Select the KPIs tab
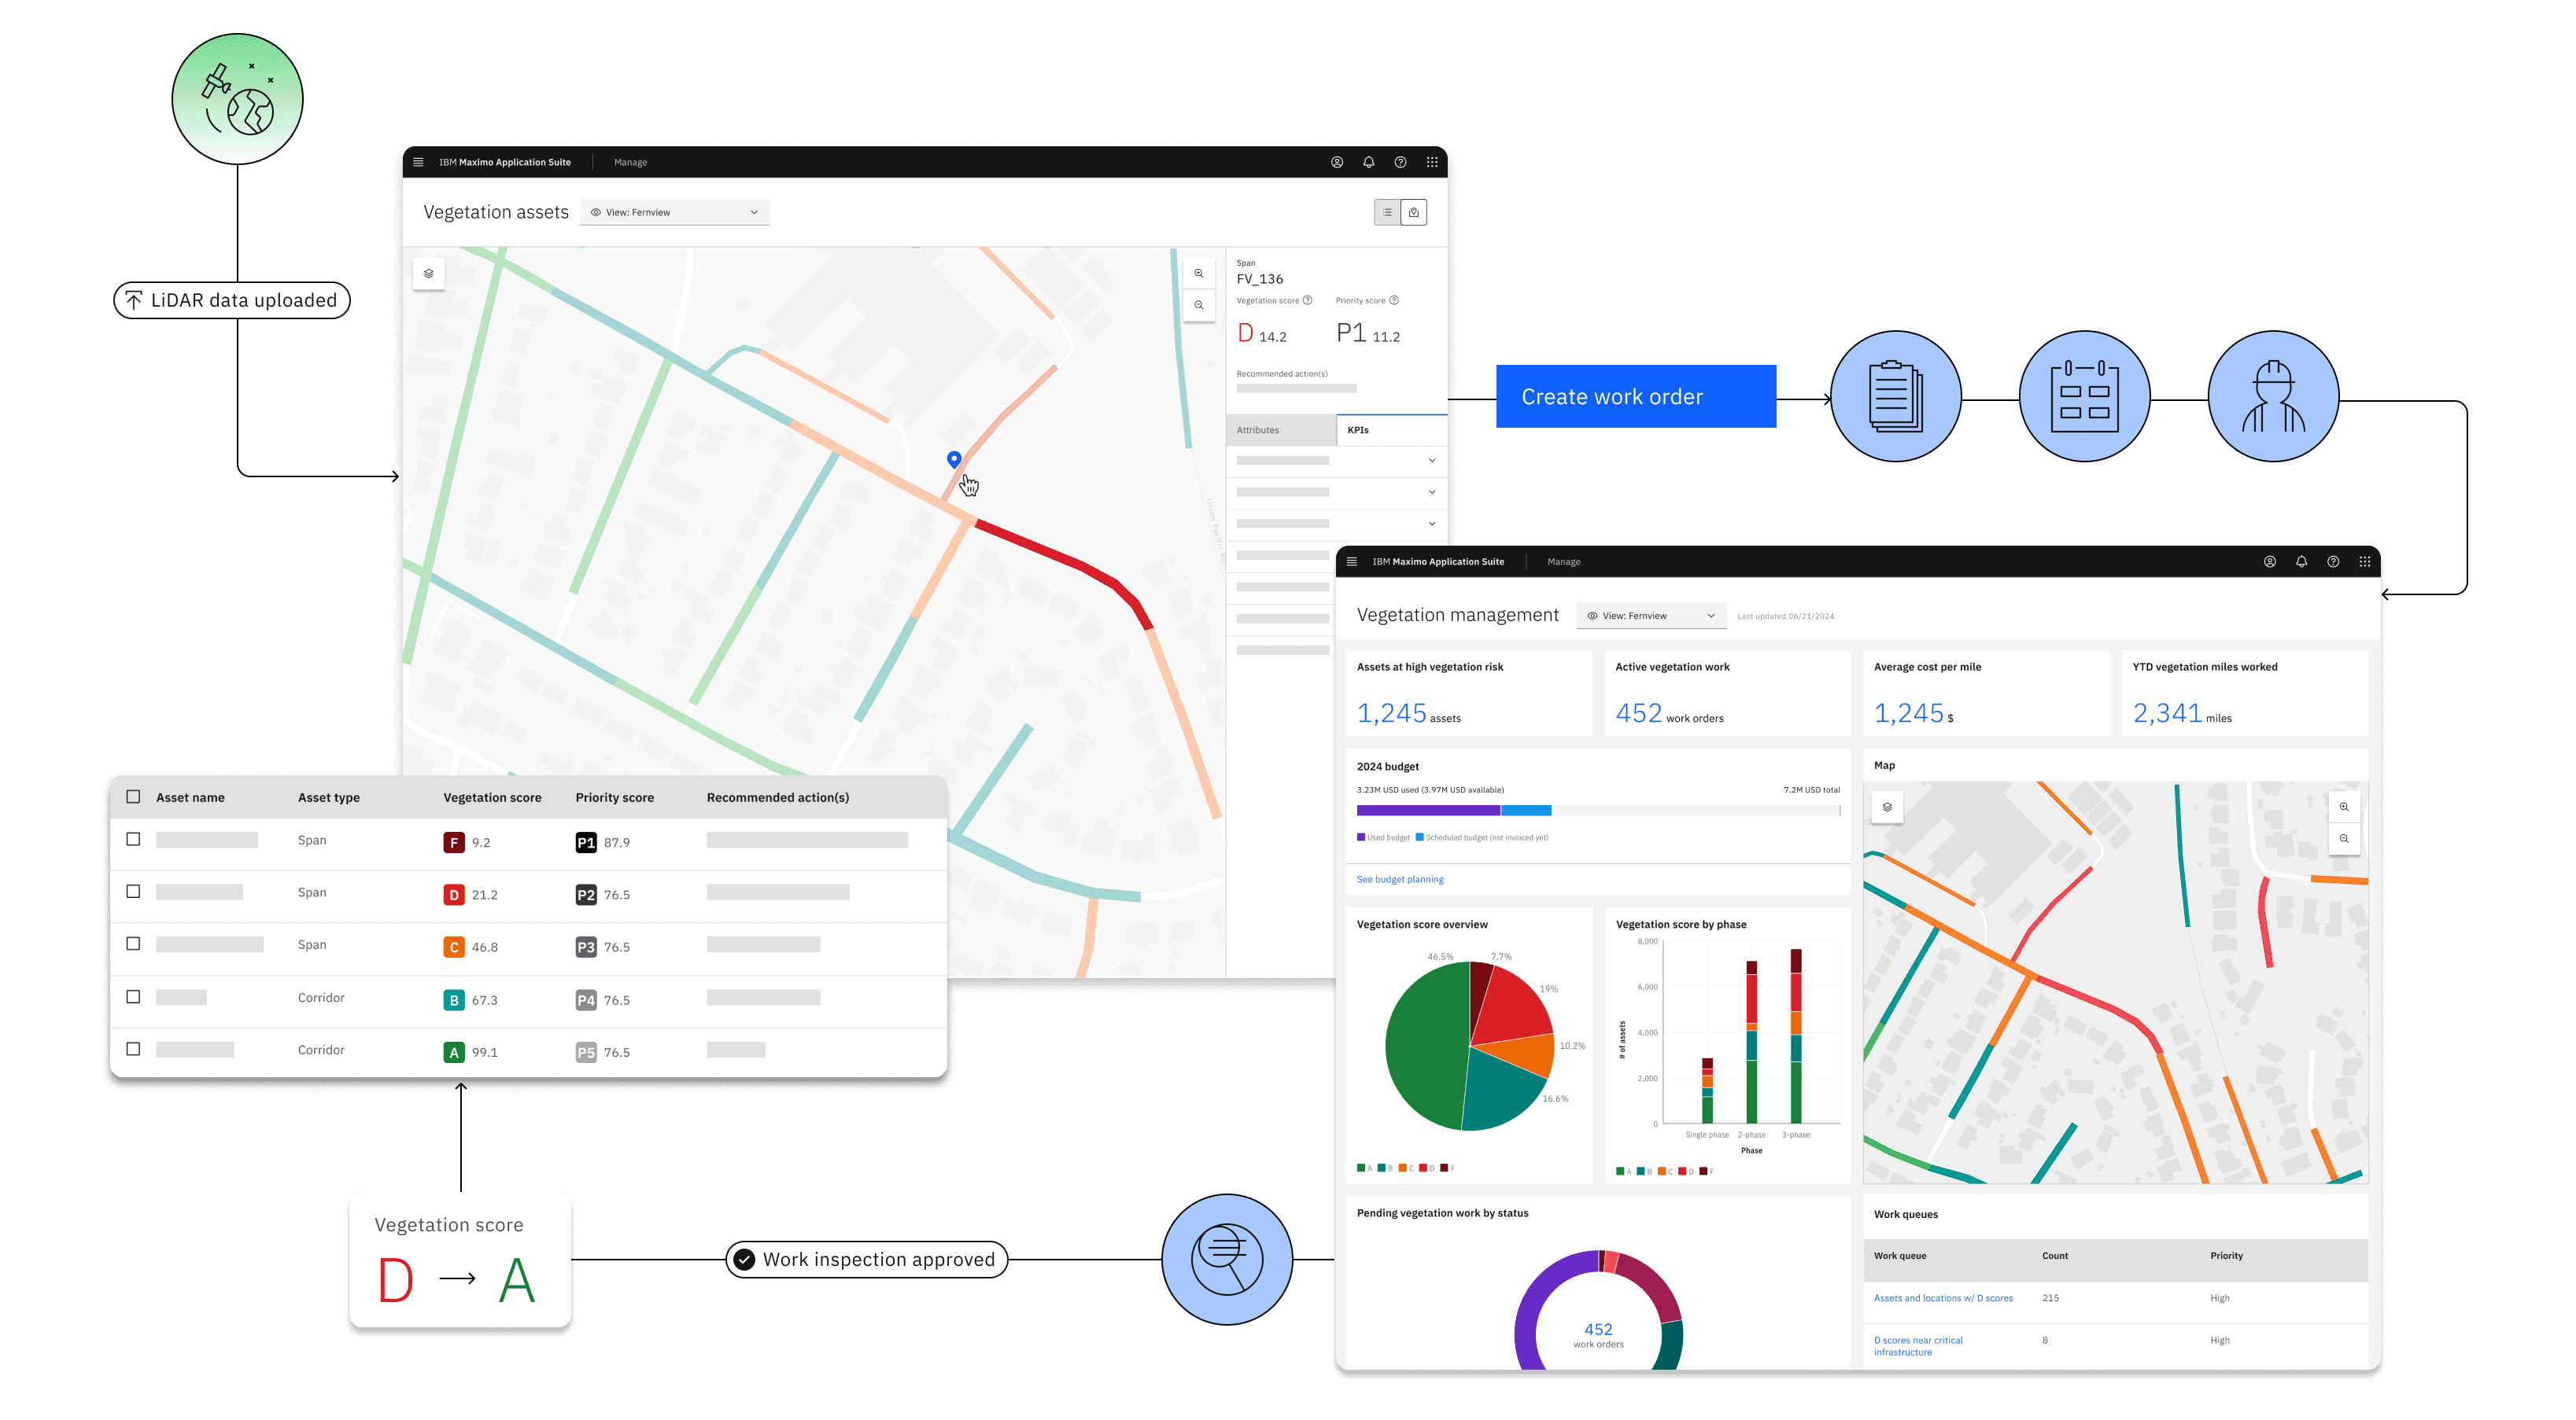Image resolution: width=2576 pixels, height=1420 pixels. pos(1390,430)
